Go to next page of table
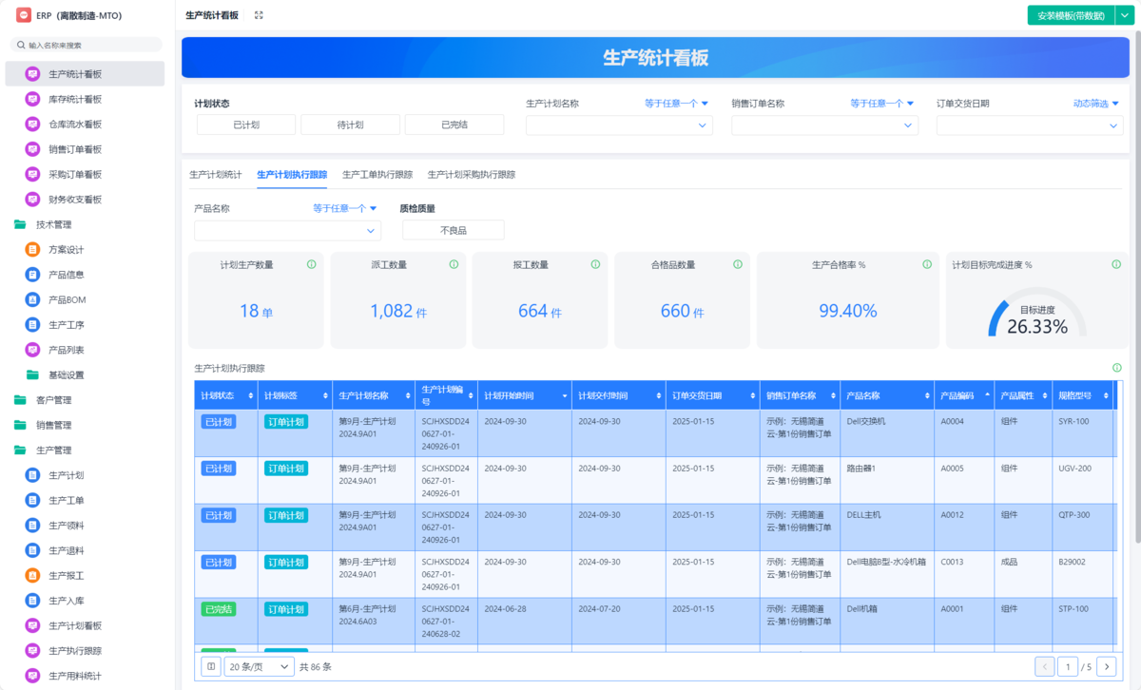 tap(1106, 666)
